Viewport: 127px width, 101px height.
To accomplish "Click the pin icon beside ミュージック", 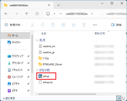I will coord(28,77).
